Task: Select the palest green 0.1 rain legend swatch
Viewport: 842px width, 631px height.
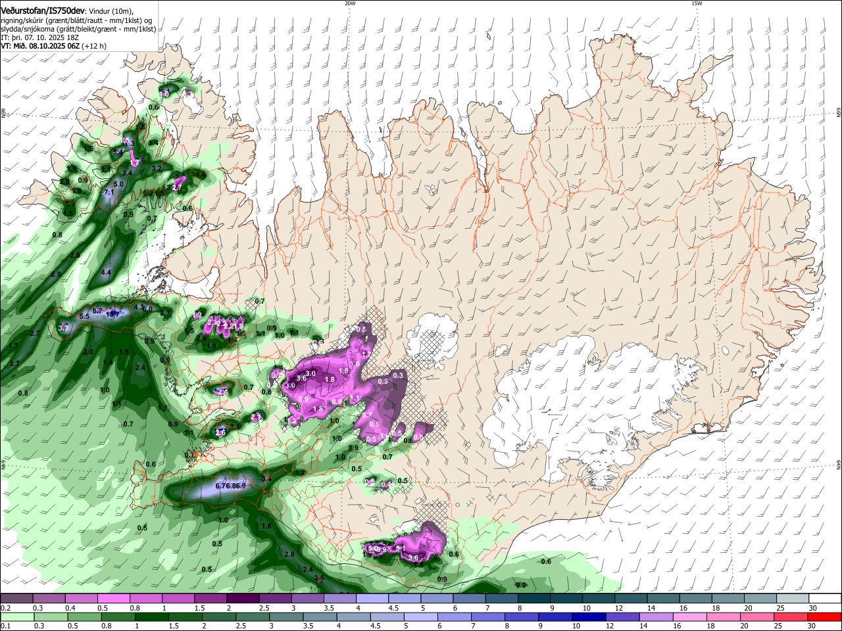Action: tap(16, 617)
